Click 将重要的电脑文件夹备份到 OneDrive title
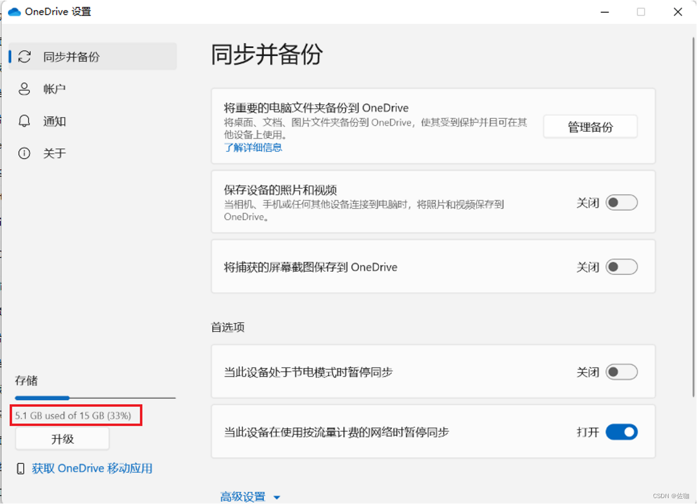 316,108
